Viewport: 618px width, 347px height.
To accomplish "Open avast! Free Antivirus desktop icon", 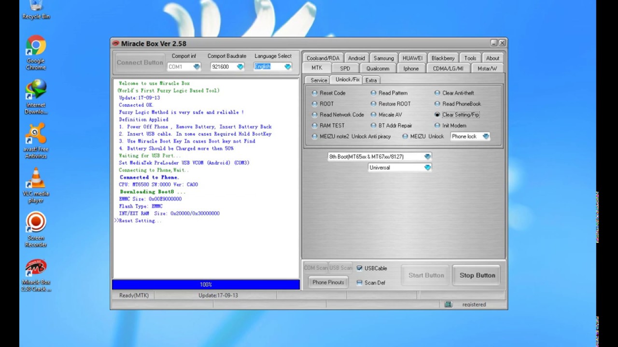I will click(x=36, y=141).
